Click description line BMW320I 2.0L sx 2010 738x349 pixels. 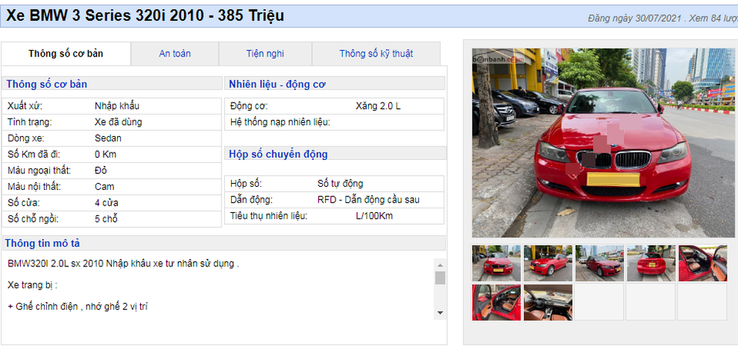[123, 263]
